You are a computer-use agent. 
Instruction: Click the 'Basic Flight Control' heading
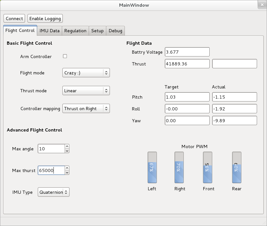click(x=29, y=43)
